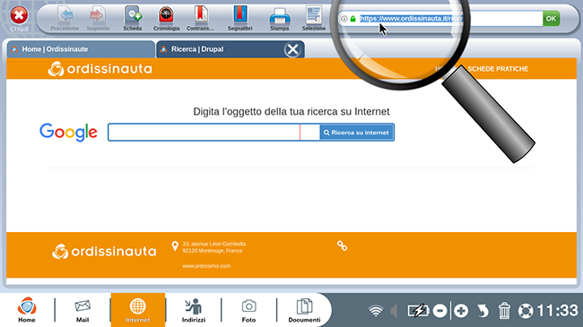This screenshot has width=583, height=327.
Task: Click the red Chiudi close icon
Action: 19,15
